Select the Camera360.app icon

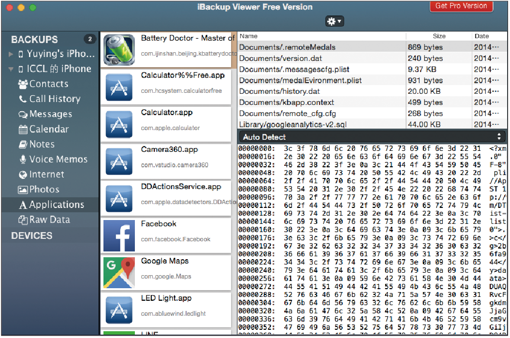[x=119, y=162]
